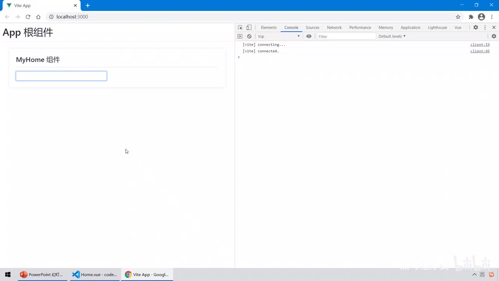Open the top JavaScript context dropdown

point(279,36)
